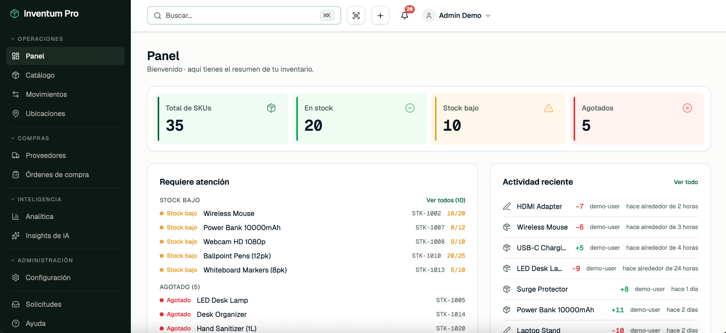Screen dimensions: 726x333
Task: Collapse the COMPRAS section
Action: pyautogui.click(x=29, y=138)
